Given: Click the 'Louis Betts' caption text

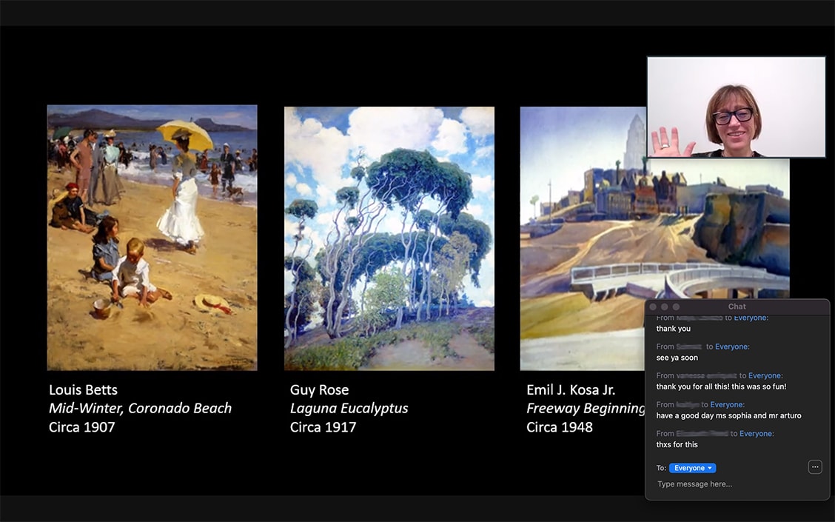Looking at the screenshot, I should point(83,390).
